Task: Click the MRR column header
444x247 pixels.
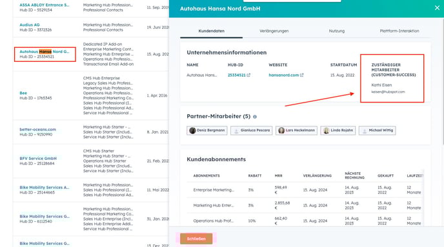Action: pos(278,175)
